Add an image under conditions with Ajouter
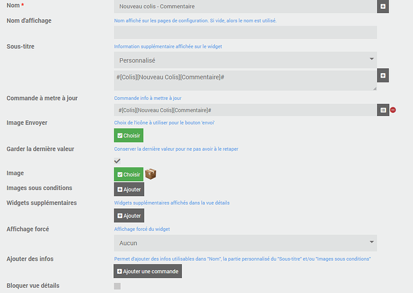 point(129,190)
